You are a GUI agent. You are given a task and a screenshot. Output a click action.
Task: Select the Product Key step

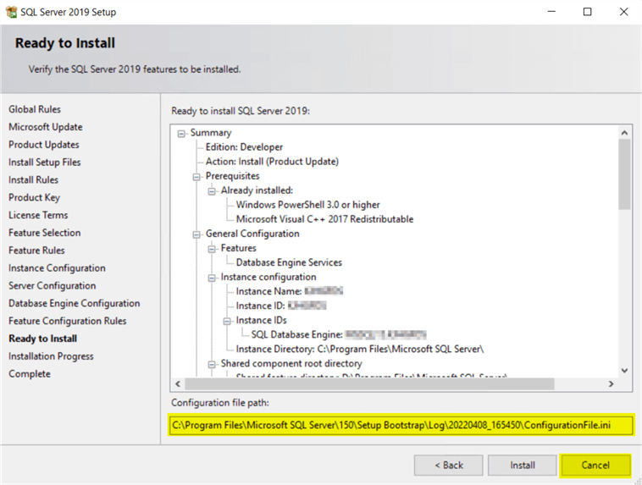coord(35,198)
